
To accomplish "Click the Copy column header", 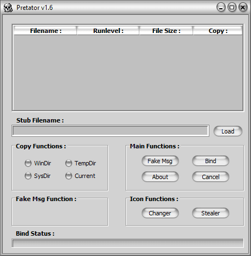I will click(218, 31).
